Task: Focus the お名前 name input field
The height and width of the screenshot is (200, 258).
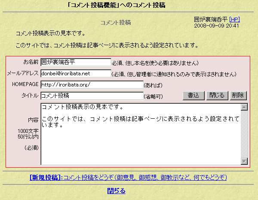Action: click(x=76, y=62)
